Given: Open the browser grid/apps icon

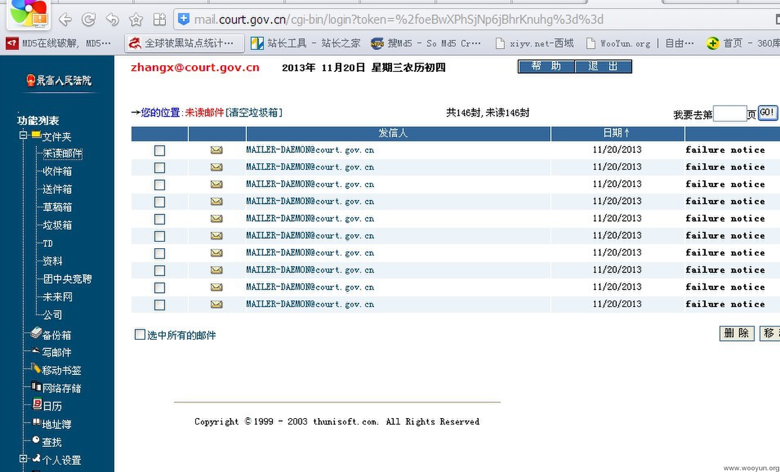Looking at the screenshot, I should (159, 19).
